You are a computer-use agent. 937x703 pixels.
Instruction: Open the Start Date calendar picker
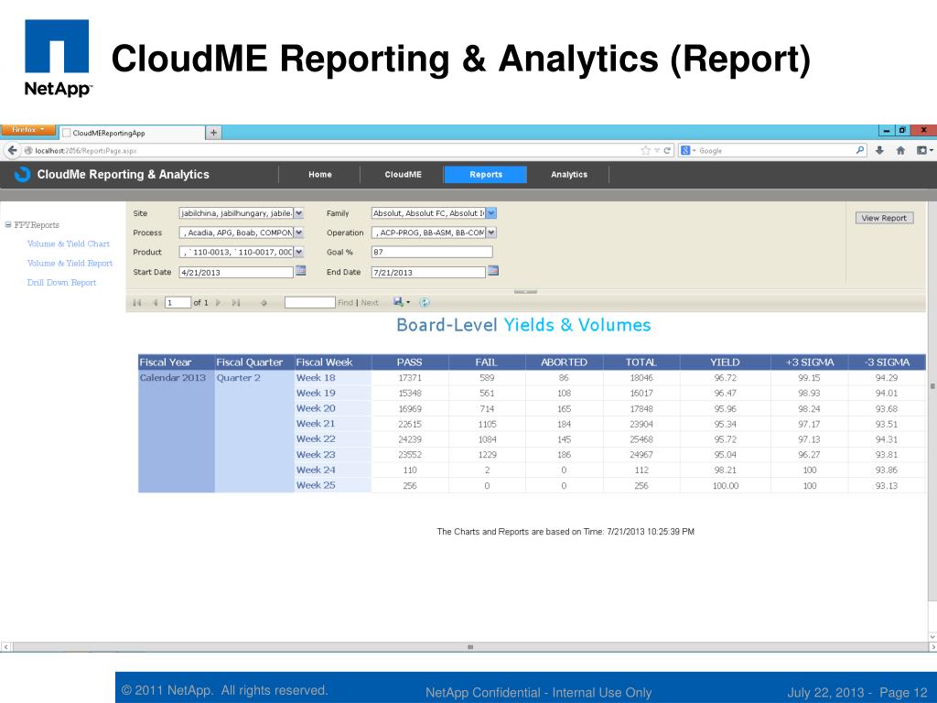300,271
